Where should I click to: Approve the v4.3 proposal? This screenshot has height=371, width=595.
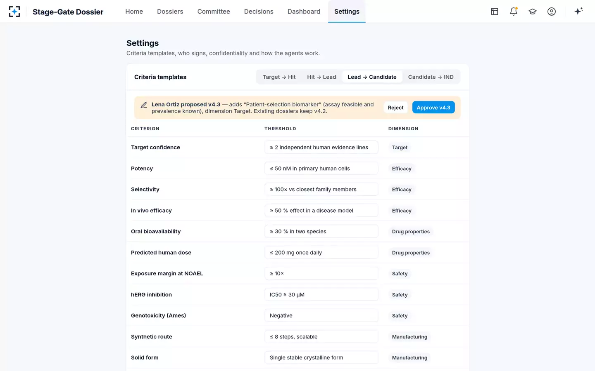[433, 108]
